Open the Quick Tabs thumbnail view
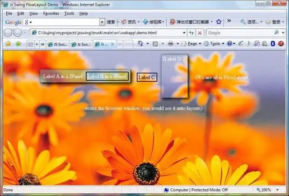The height and width of the screenshot is (196, 289). pos(30,44)
